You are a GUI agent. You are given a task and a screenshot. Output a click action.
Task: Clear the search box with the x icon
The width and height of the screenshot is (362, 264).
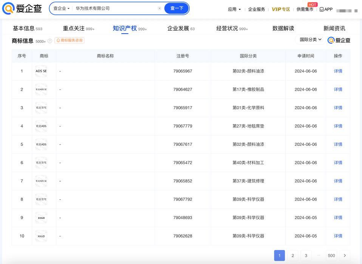[x=159, y=8]
